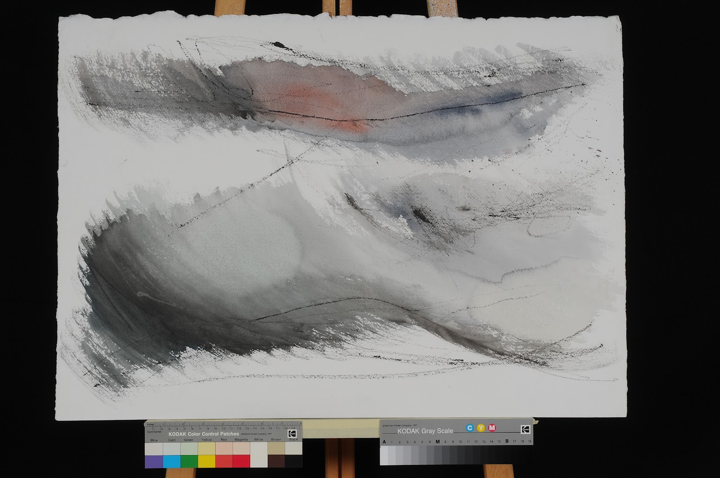720x478 pixels.
Task: Select the solid Brown color patch
Action: pyautogui.click(x=276, y=461)
